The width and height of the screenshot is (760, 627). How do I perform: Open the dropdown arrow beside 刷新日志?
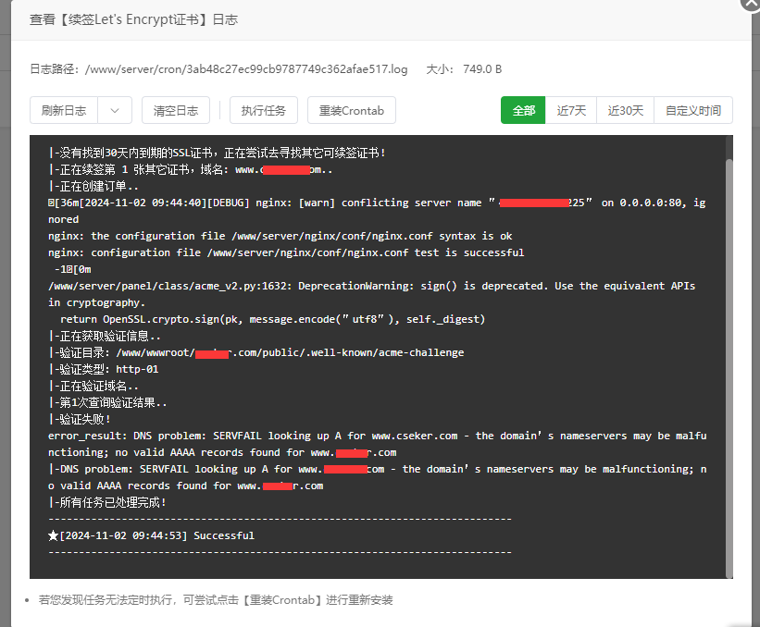[x=115, y=110]
